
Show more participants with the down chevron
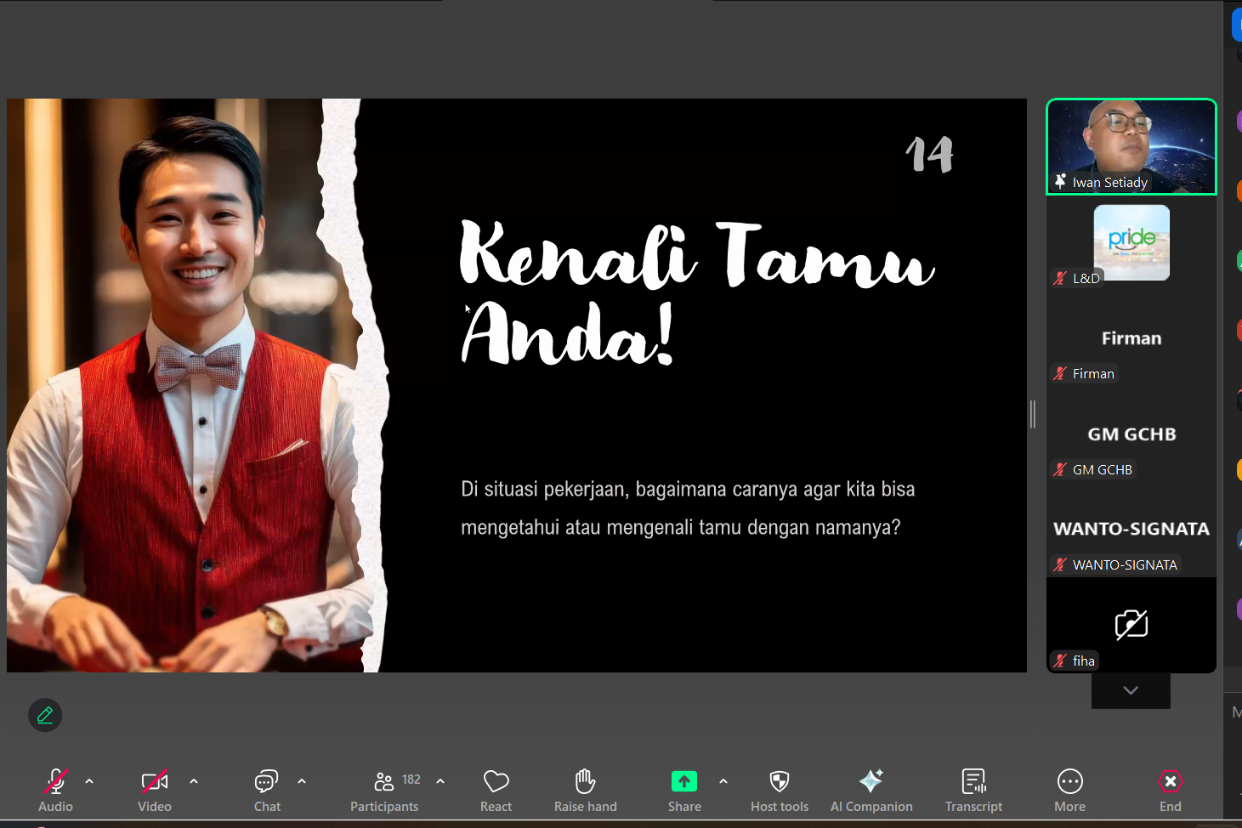pos(1131,690)
